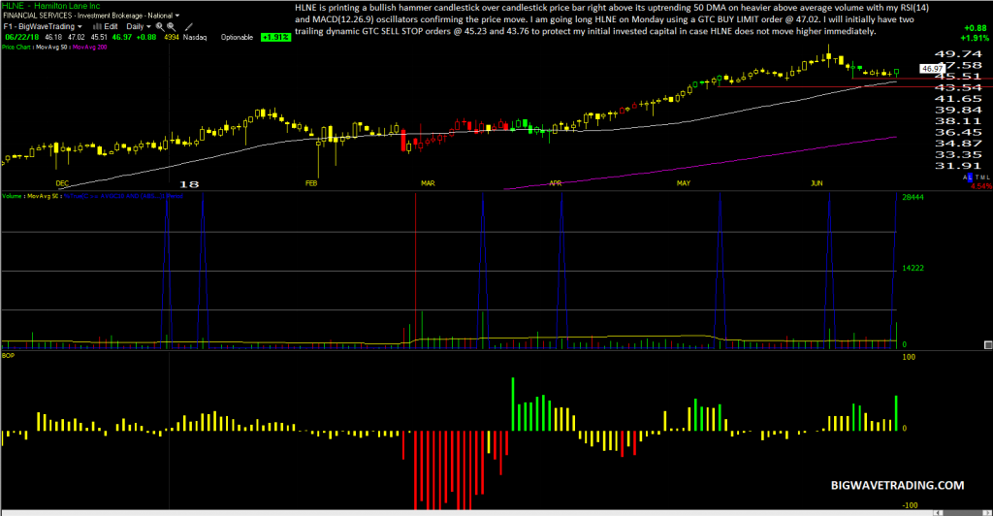Click the MovAvg 200 price legend label
The image size is (993, 516).
[x=90, y=47]
